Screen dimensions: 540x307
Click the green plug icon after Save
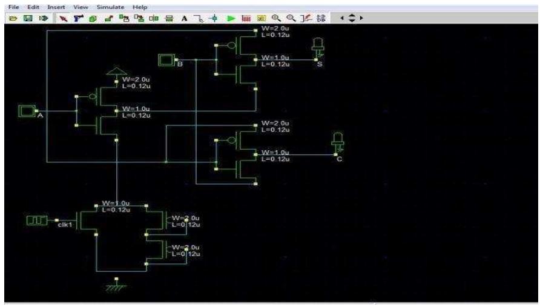pos(44,18)
